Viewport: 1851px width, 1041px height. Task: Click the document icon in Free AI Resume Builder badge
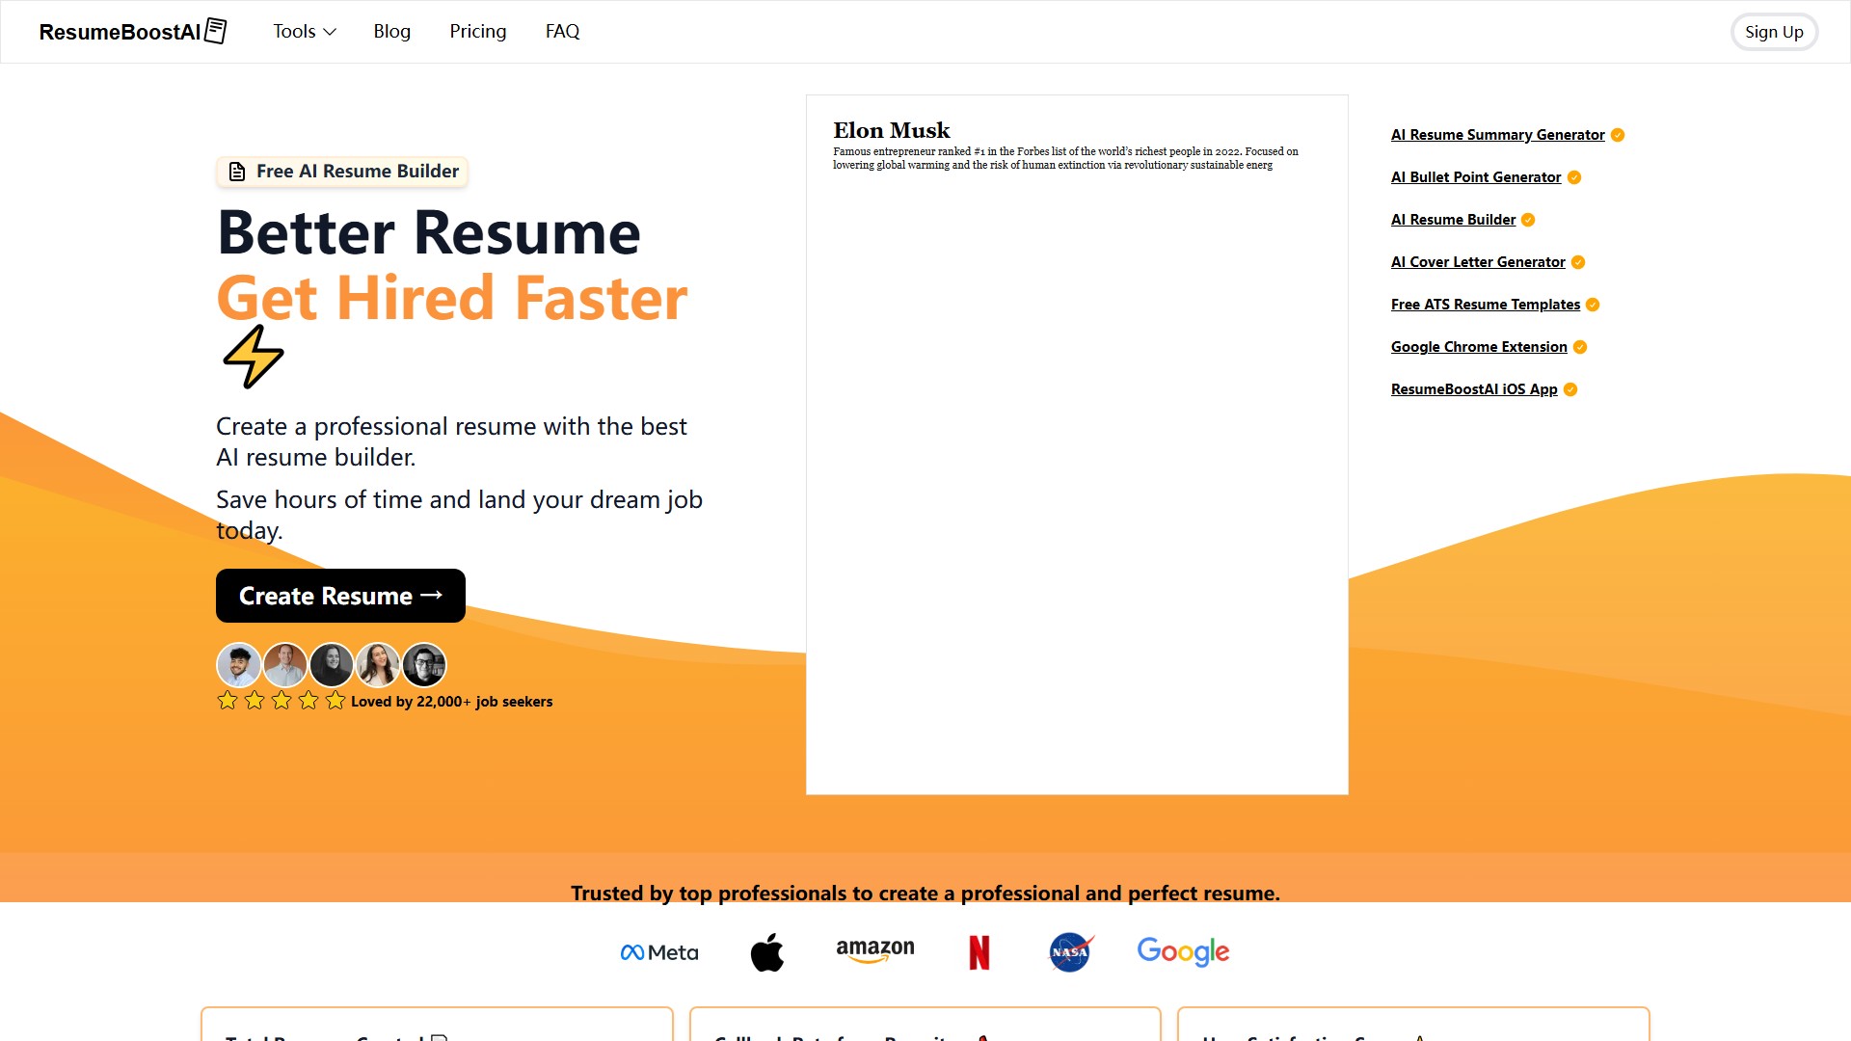point(237,172)
